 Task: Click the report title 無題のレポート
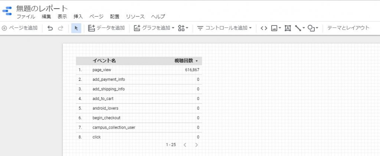42,9
